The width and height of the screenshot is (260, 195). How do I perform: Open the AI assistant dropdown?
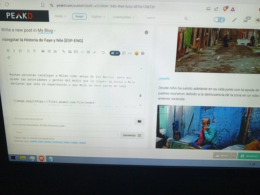115,53
